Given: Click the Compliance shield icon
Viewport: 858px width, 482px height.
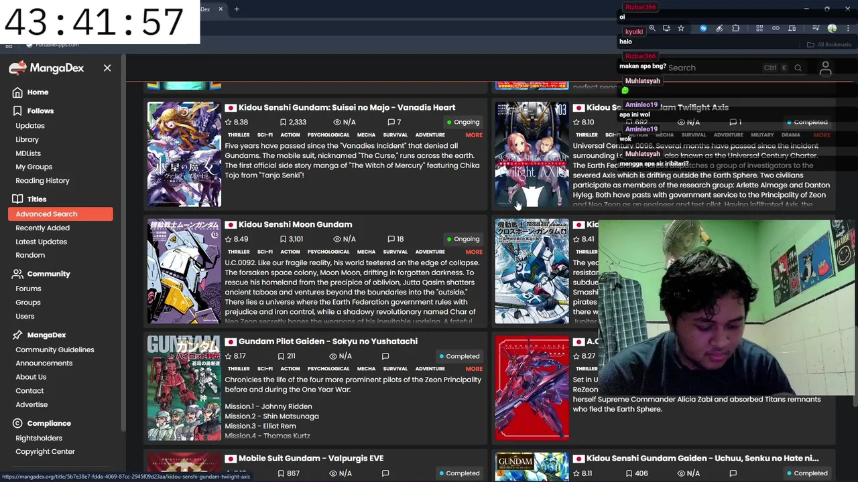Looking at the screenshot, I should (17, 423).
